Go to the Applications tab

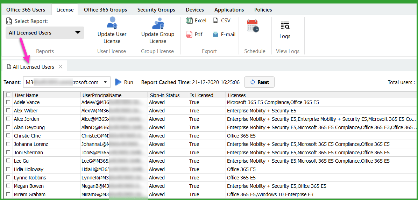tap(229, 9)
